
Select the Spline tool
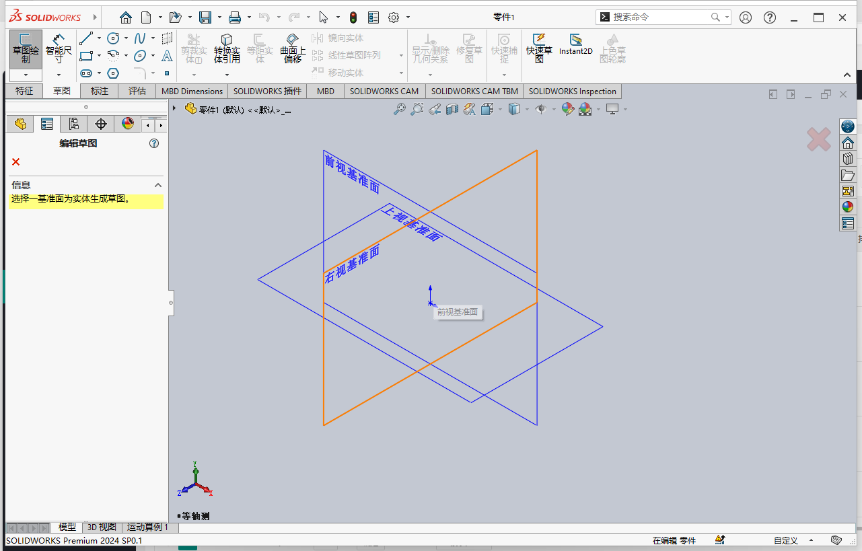tap(141, 38)
